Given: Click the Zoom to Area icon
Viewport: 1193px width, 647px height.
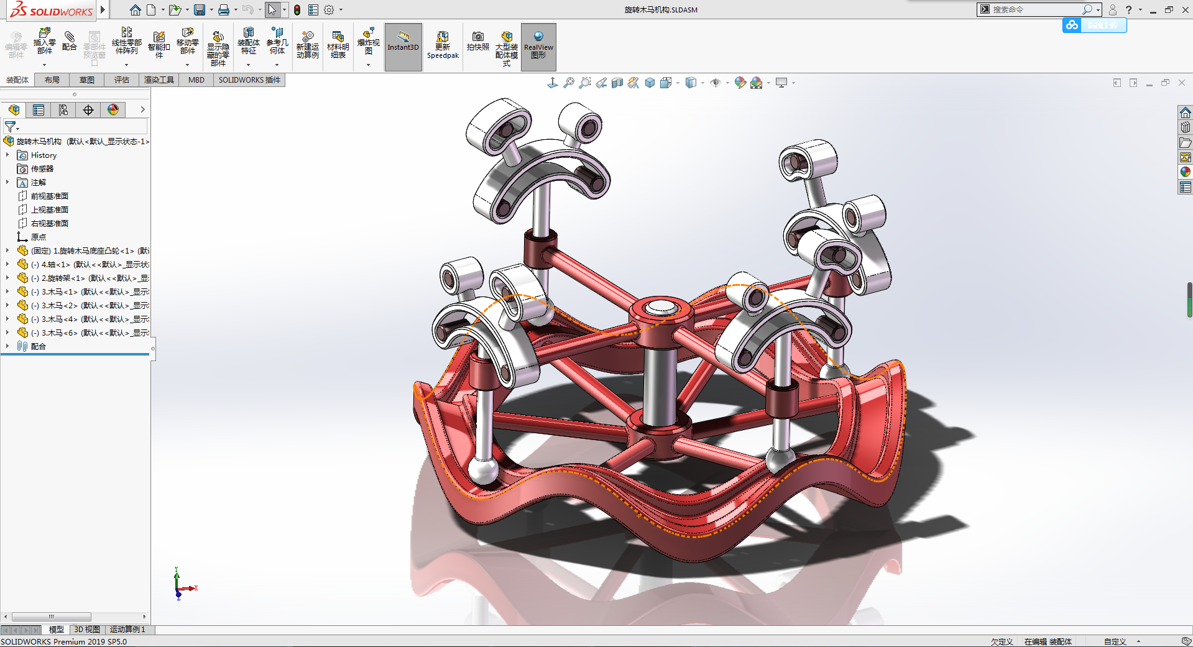Looking at the screenshot, I should coord(585,83).
